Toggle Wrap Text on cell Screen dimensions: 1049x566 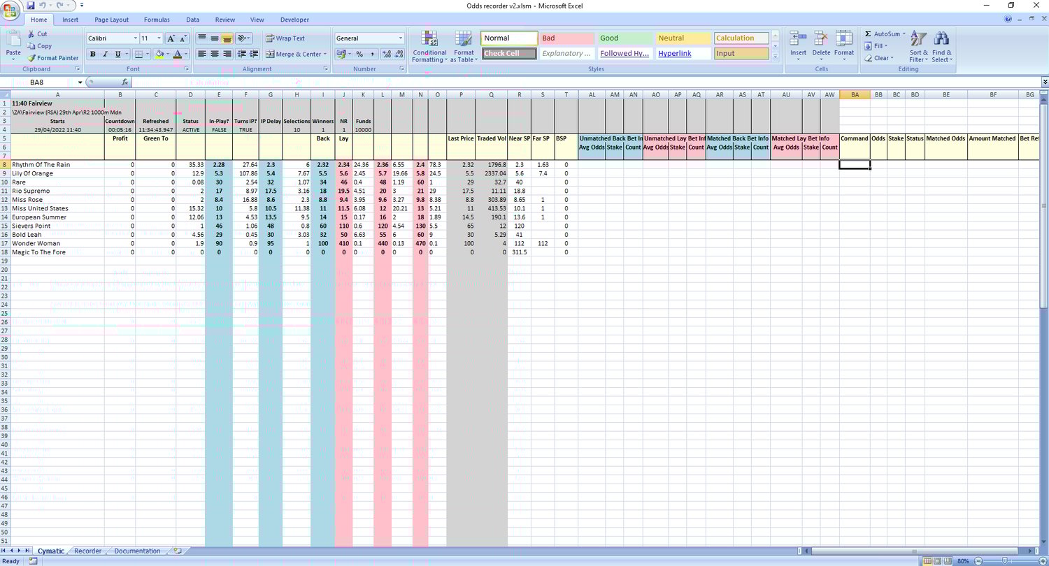click(285, 38)
